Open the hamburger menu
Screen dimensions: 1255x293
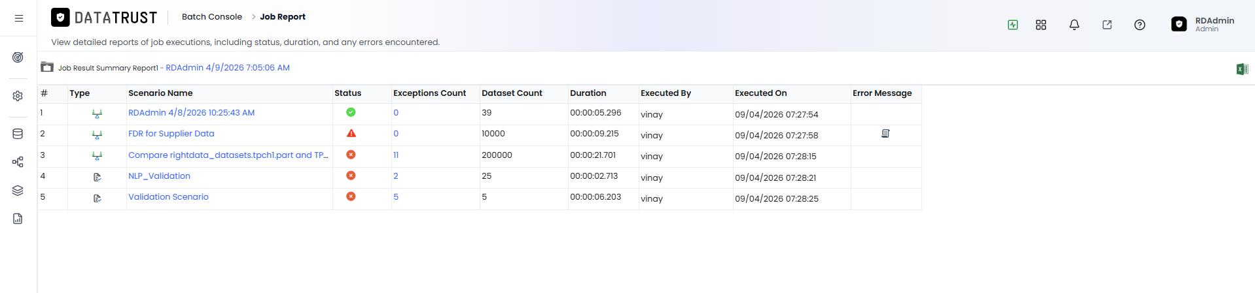pyautogui.click(x=19, y=18)
